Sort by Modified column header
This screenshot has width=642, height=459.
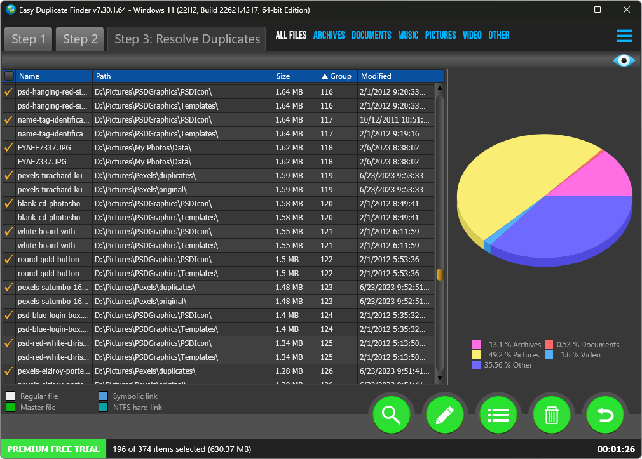point(395,76)
